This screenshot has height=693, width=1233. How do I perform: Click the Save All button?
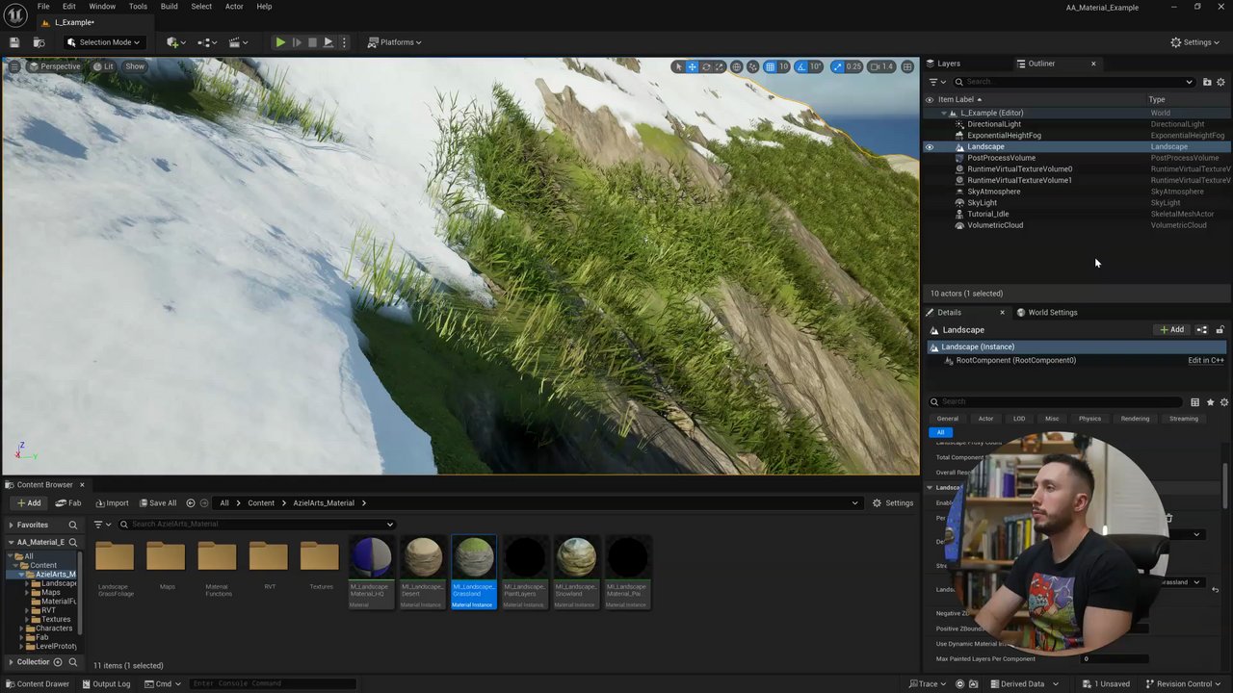(157, 502)
